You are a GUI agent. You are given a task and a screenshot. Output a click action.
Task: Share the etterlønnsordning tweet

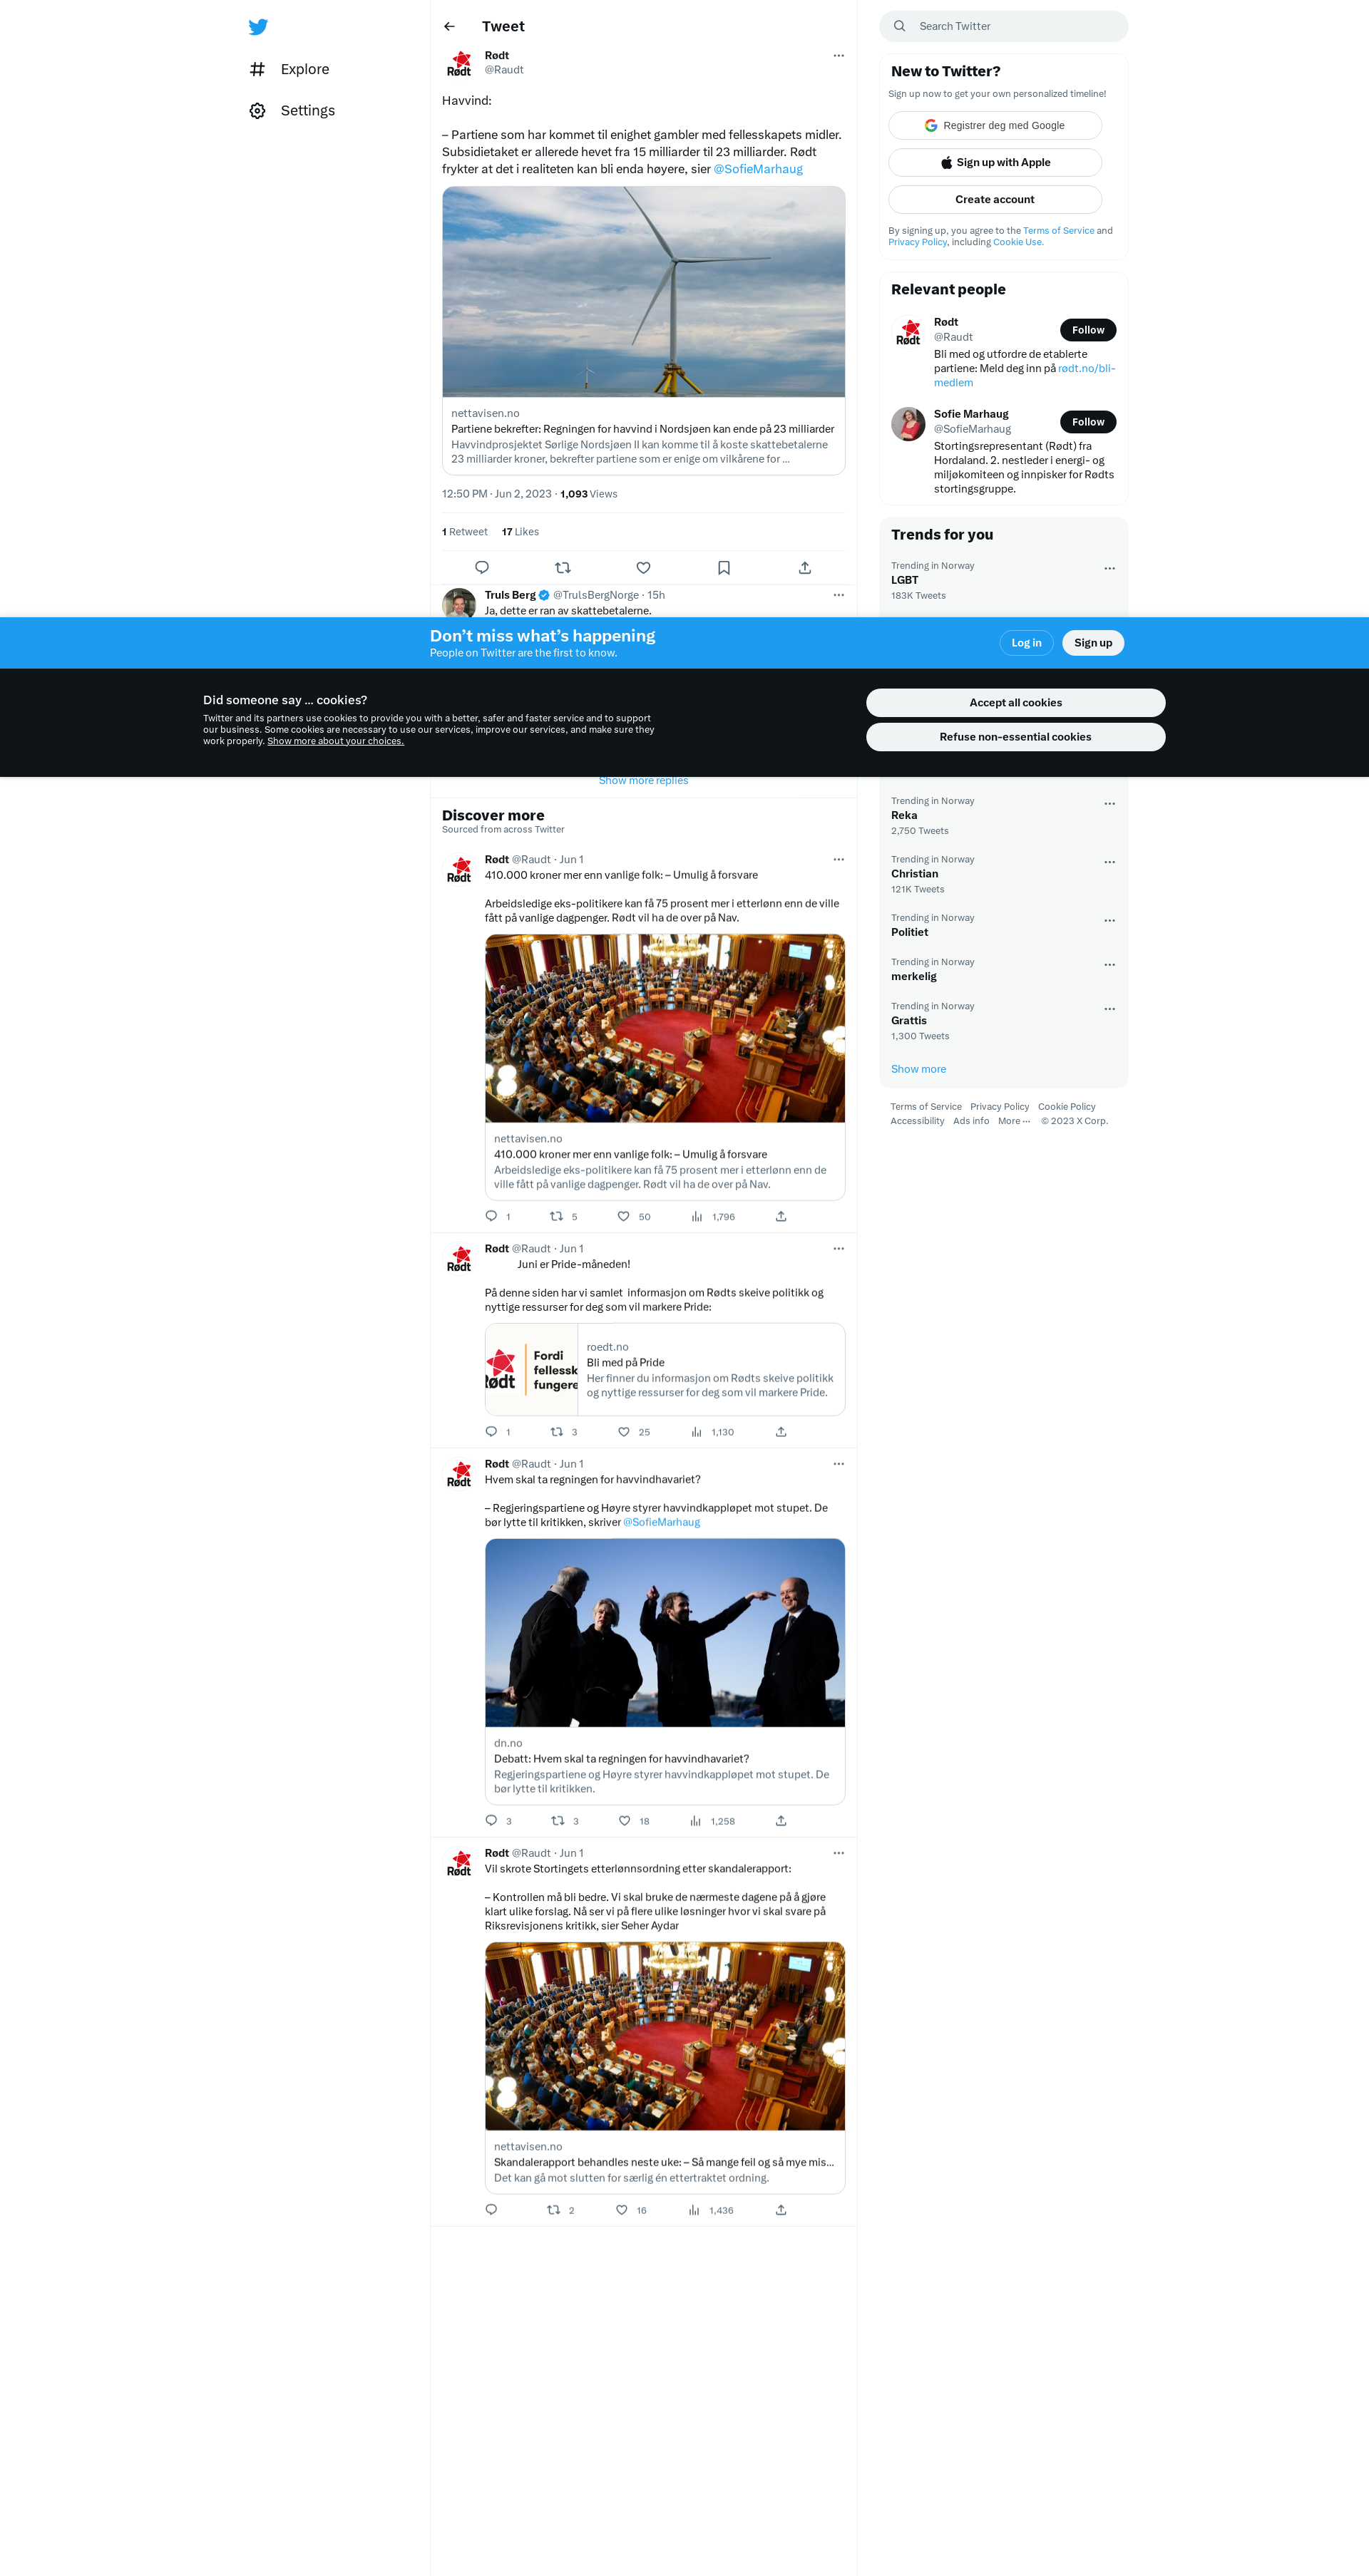(781, 2210)
